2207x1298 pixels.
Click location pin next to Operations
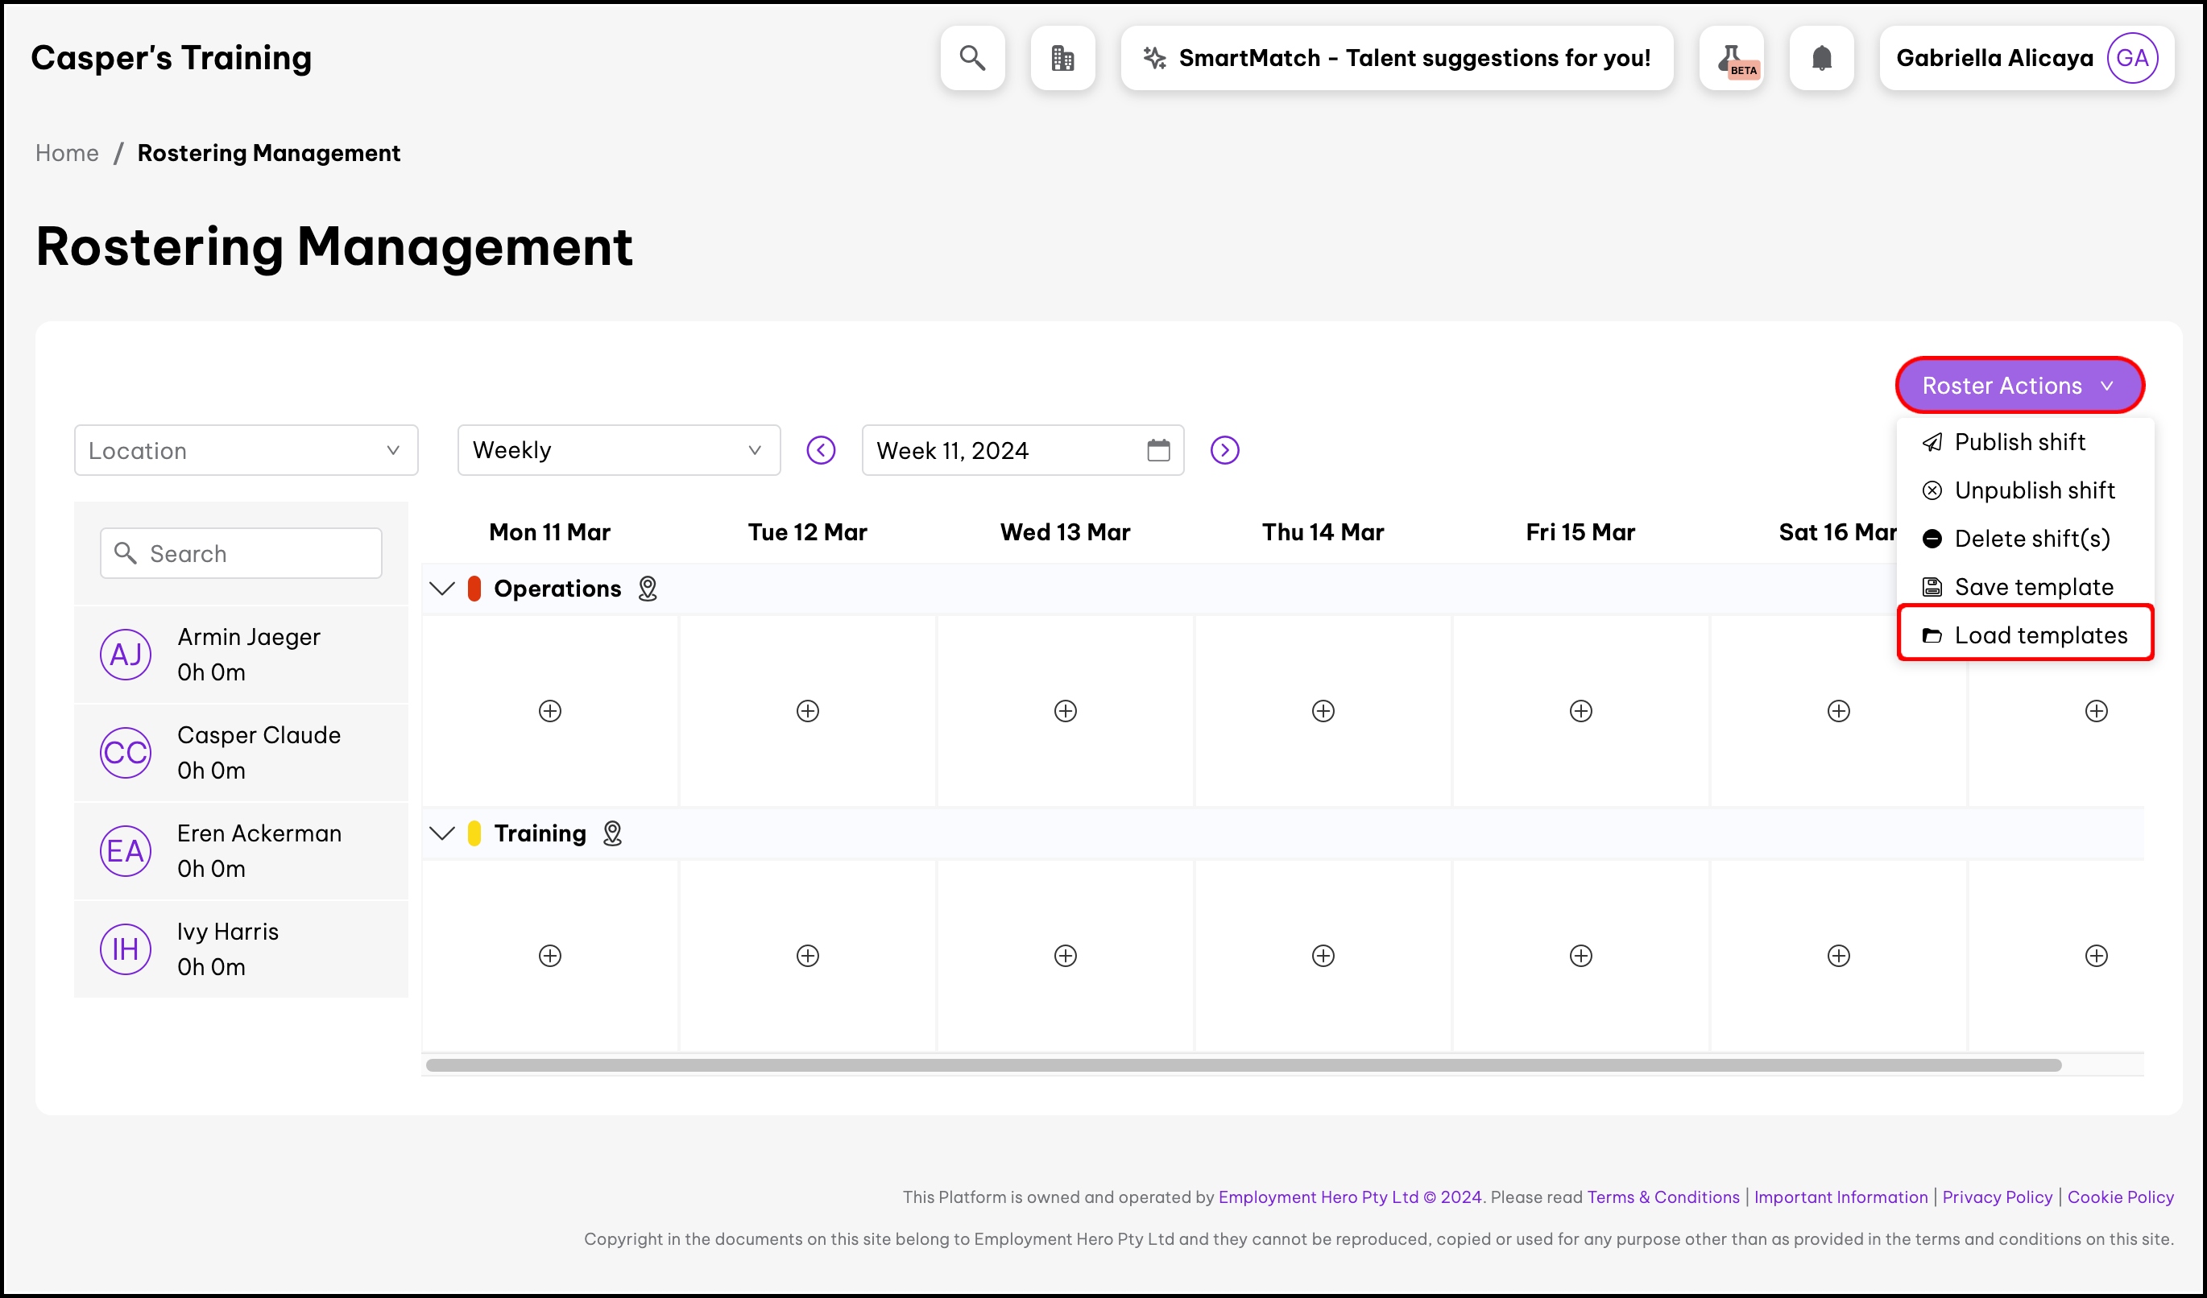(648, 588)
